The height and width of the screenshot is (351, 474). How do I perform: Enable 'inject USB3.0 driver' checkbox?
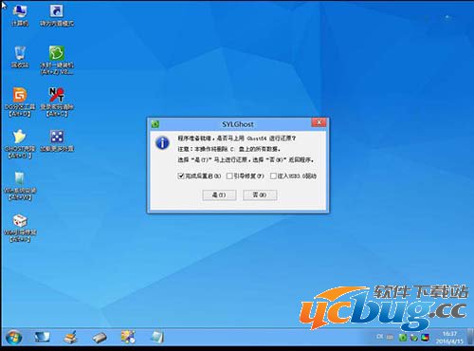click(273, 175)
